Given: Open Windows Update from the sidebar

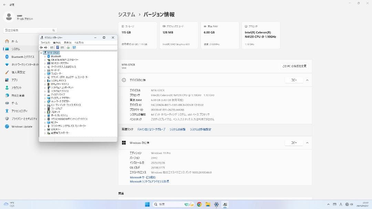Looking at the screenshot, I should coord(21,126).
